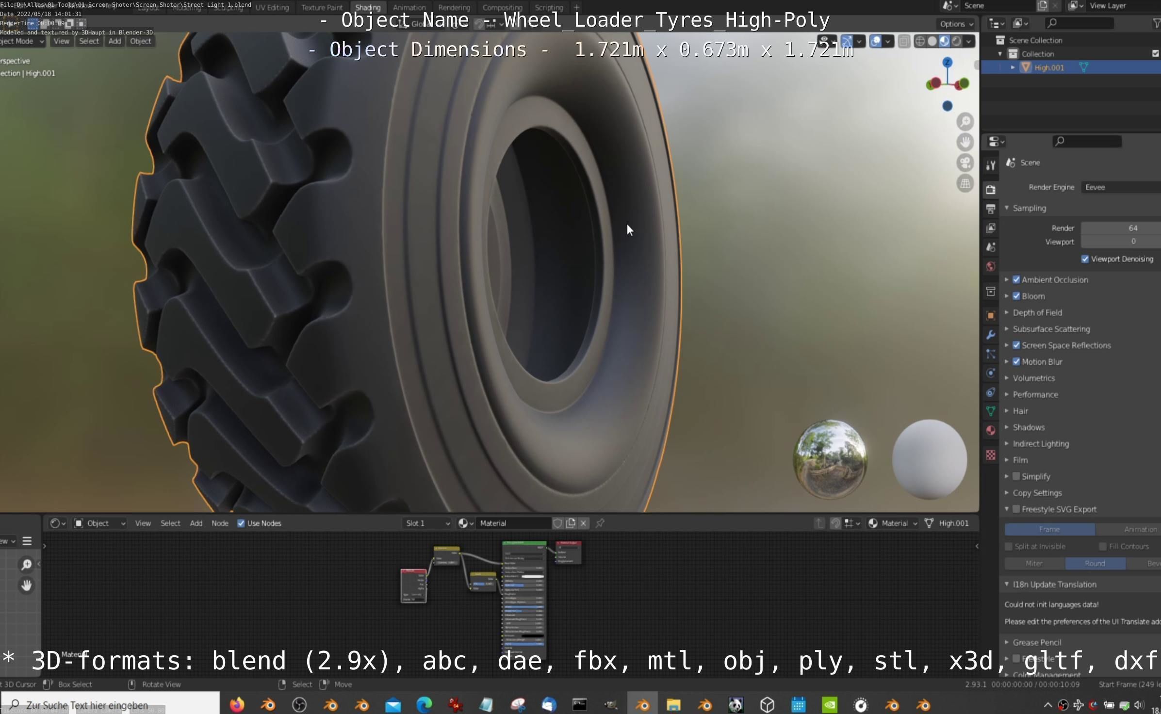Open the Object properties tab
Screen dimensions: 1161x714
(x=991, y=315)
